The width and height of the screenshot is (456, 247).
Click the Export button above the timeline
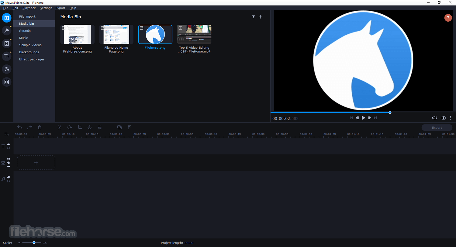[x=437, y=127]
